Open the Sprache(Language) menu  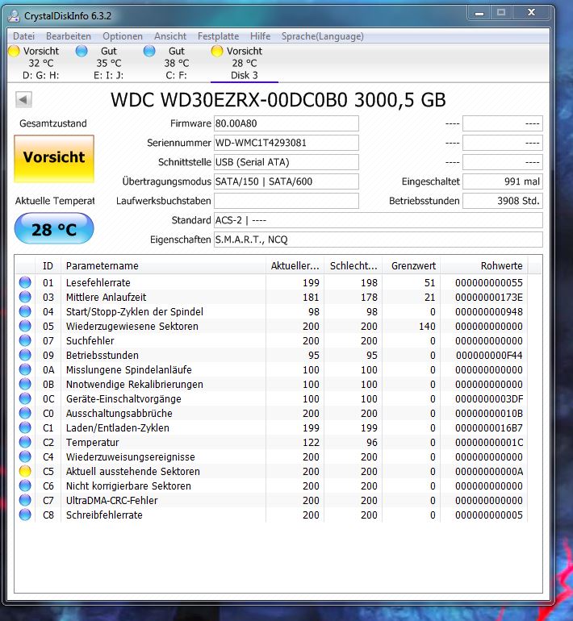(322, 36)
